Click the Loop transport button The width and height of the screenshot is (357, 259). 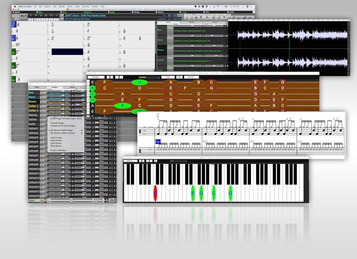(x=51, y=15)
